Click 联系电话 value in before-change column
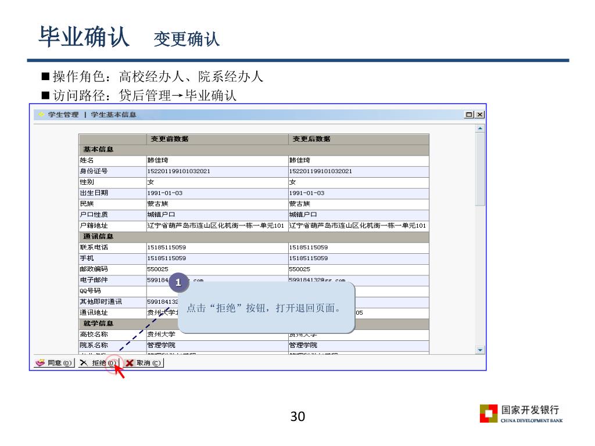Viewport: 595px width, 446px height. click(167, 247)
